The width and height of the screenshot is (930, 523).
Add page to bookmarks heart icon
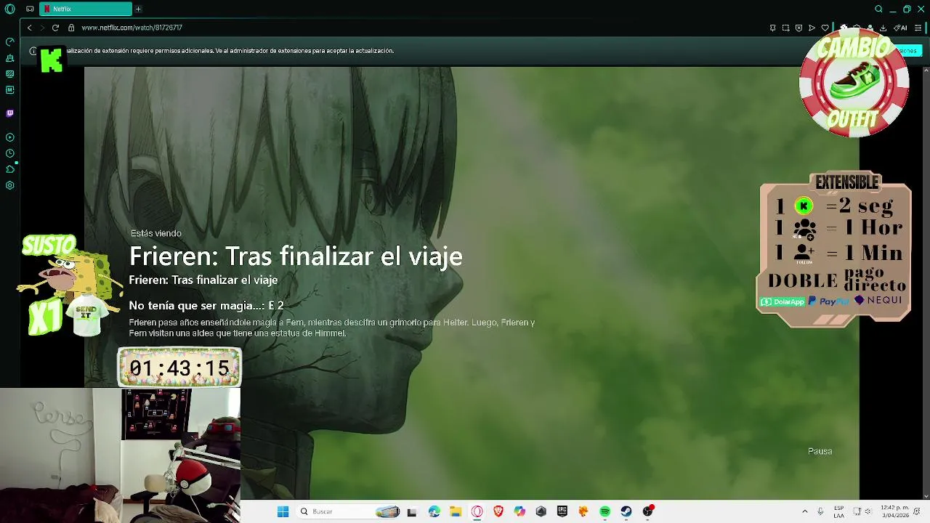click(x=825, y=28)
